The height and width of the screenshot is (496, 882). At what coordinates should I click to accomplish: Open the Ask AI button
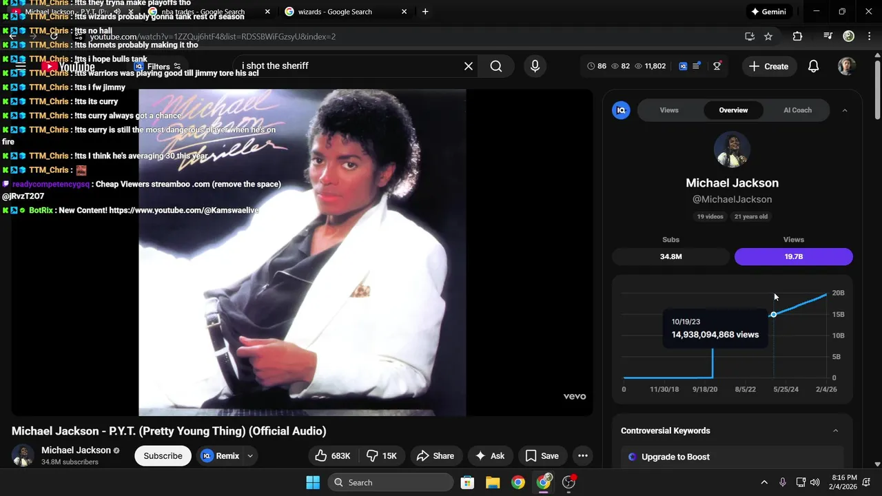490,456
